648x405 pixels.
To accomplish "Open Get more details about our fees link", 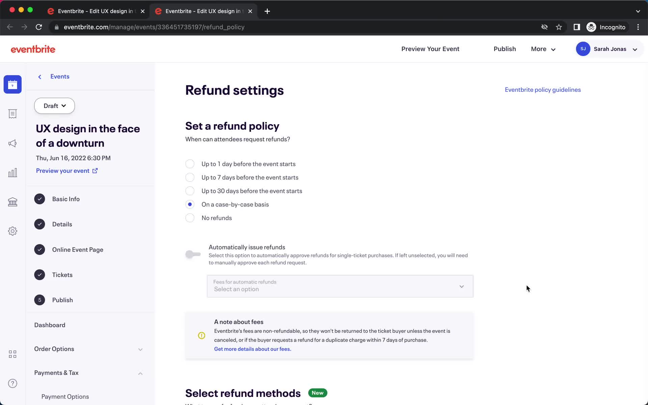I will pyautogui.click(x=252, y=349).
